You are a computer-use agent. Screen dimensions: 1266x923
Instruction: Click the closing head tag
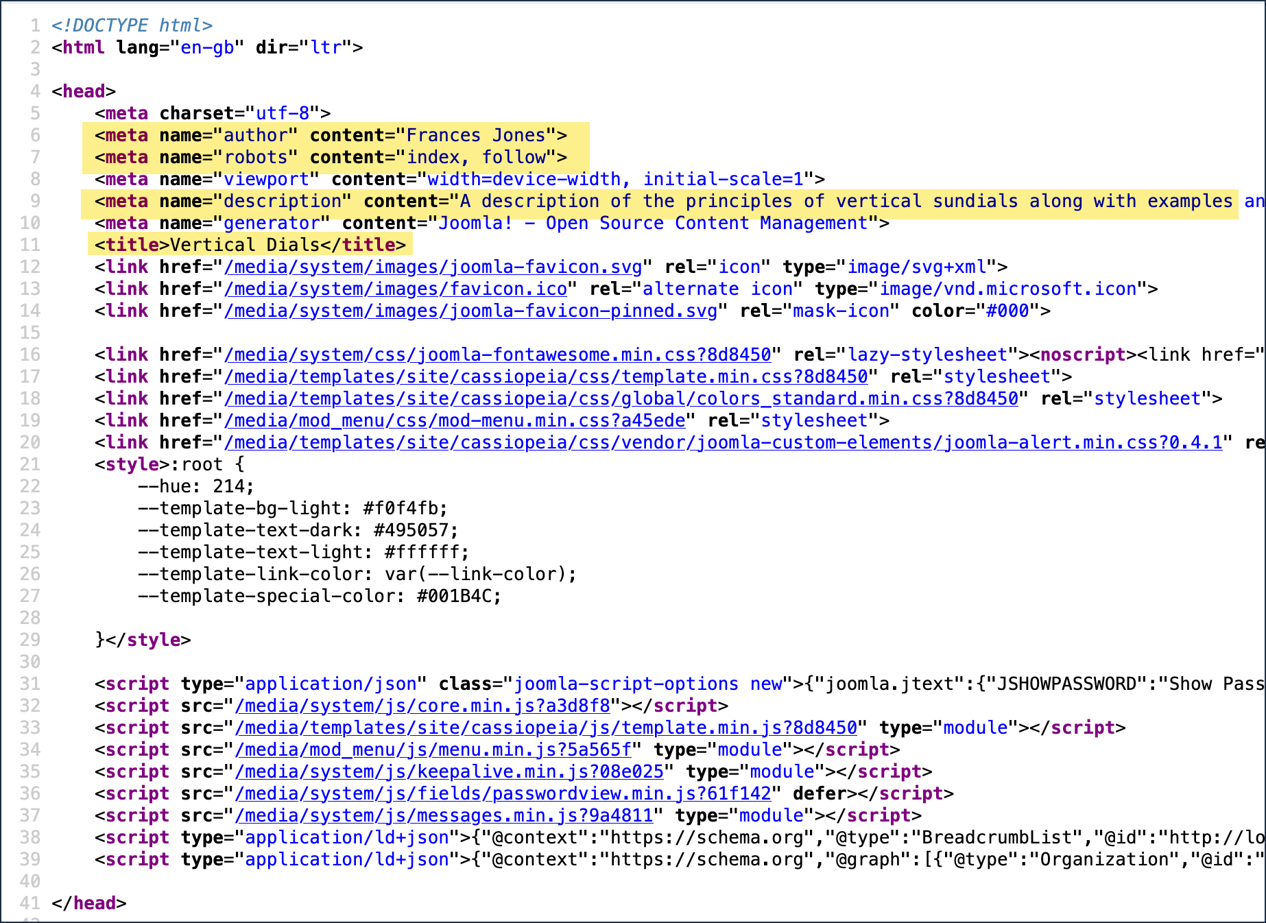(x=89, y=903)
